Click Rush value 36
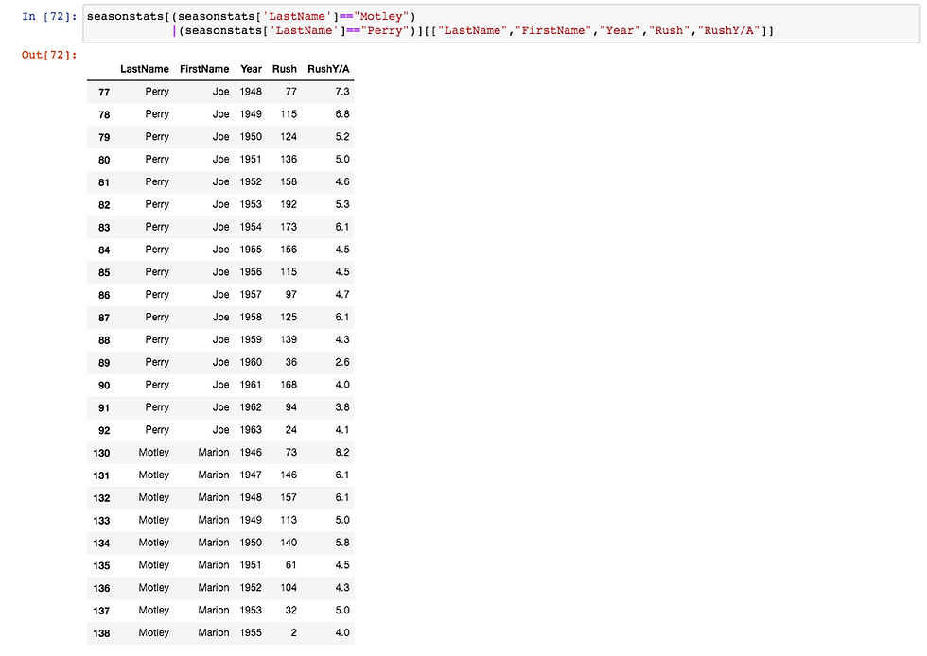Screen dimensions: 927x656 tap(291, 362)
